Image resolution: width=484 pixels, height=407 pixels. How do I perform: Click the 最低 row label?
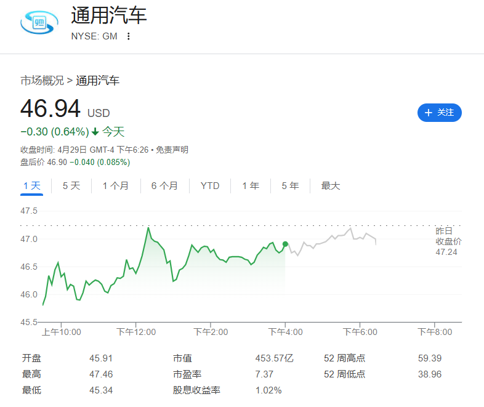coord(31,390)
